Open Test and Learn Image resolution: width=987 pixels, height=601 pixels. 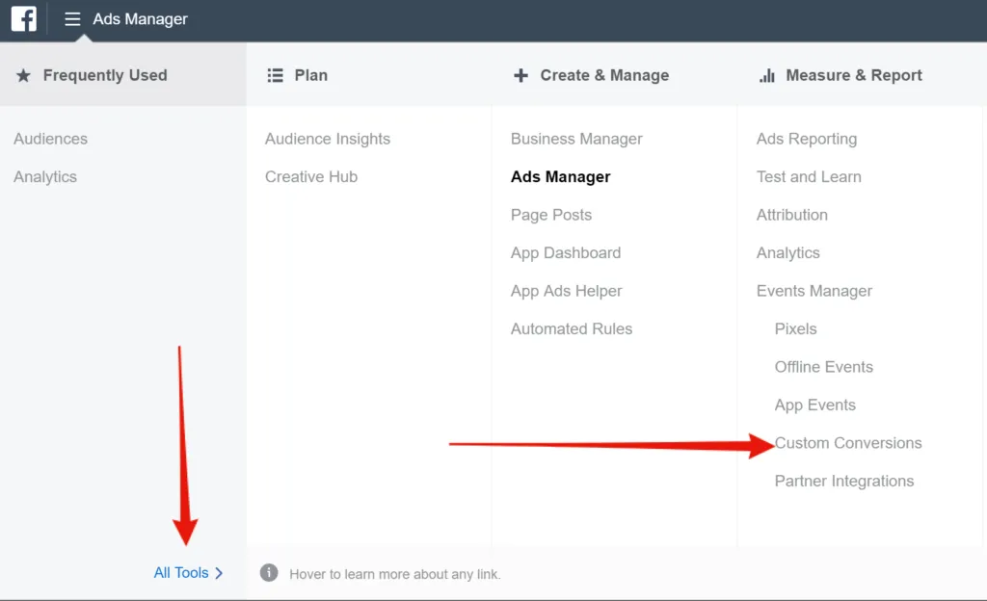pos(809,176)
